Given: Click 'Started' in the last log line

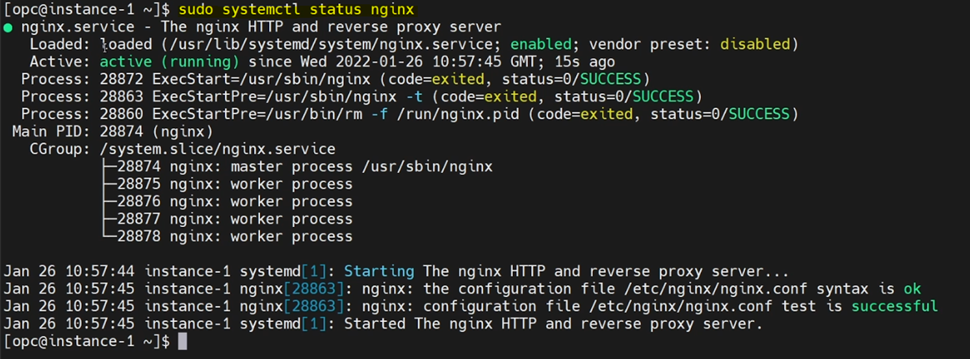Looking at the screenshot, I should tap(375, 324).
